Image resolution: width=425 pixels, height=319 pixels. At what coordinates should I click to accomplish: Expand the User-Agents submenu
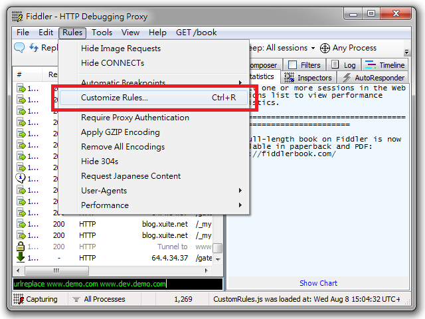(x=153, y=191)
